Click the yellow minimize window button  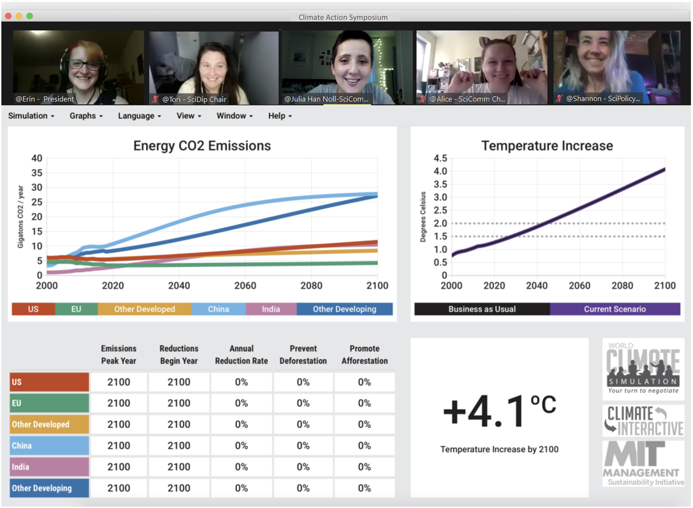coord(19,16)
